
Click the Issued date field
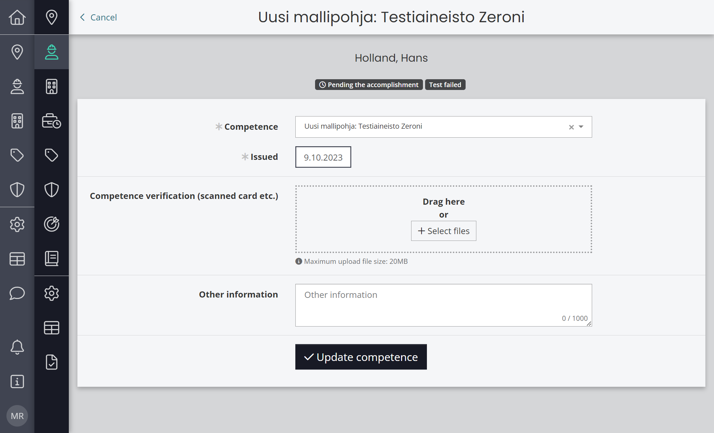tap(323, 157)
